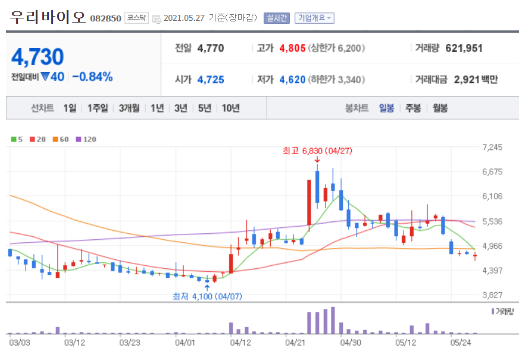Click the 우리바이오 stock name heading
Screen dimensions: 519x354
(x=48, y=17)
